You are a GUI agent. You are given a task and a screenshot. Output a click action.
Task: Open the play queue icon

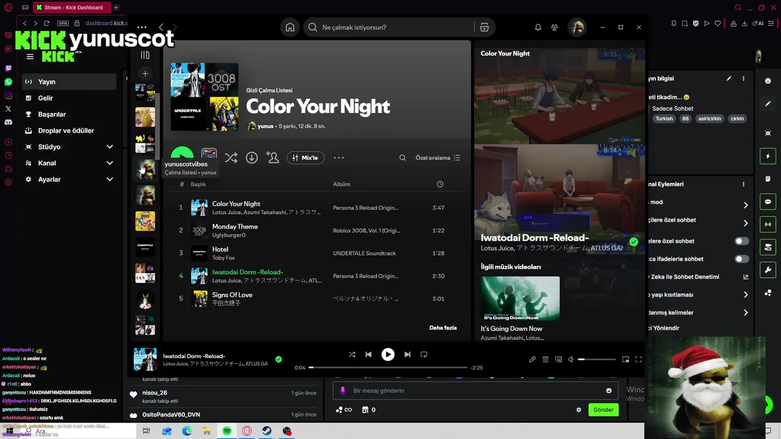click(x=545, y=360)
